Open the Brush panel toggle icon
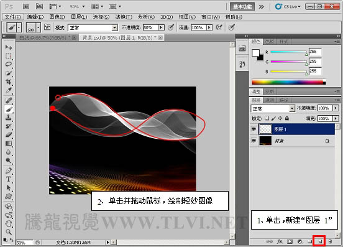The image size is (343, 247). tap(47, 27)
